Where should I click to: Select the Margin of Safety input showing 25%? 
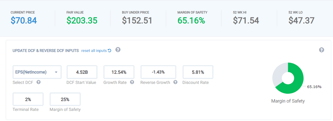[x=65, y=99]
